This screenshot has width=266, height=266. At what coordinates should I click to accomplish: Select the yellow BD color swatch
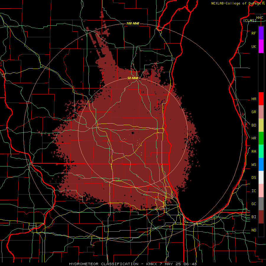pyautogui.click(x=261, y=125)
